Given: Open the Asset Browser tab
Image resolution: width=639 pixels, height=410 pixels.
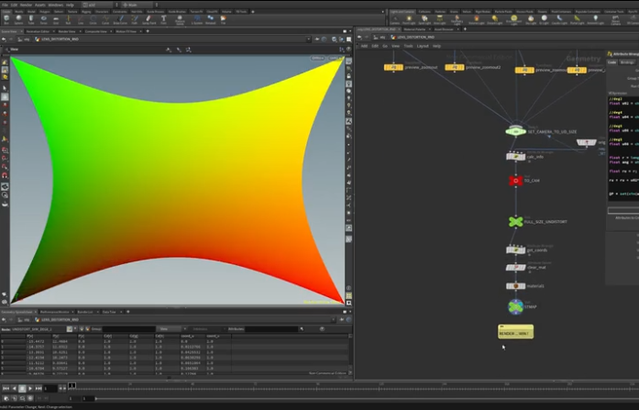Looking at the screenshot, I should pyautogui.click(x=444, y=29).
